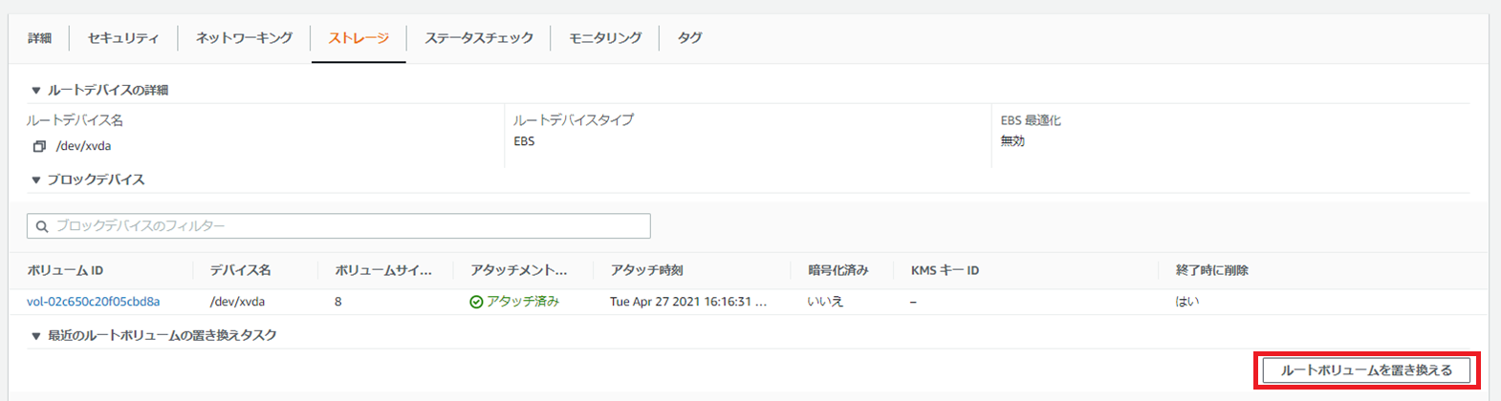This screenshot has width=1501, height=401.
Task: Collapse the ブロックデバイス section
Action: pyautogui.click(x=36, y=179)
